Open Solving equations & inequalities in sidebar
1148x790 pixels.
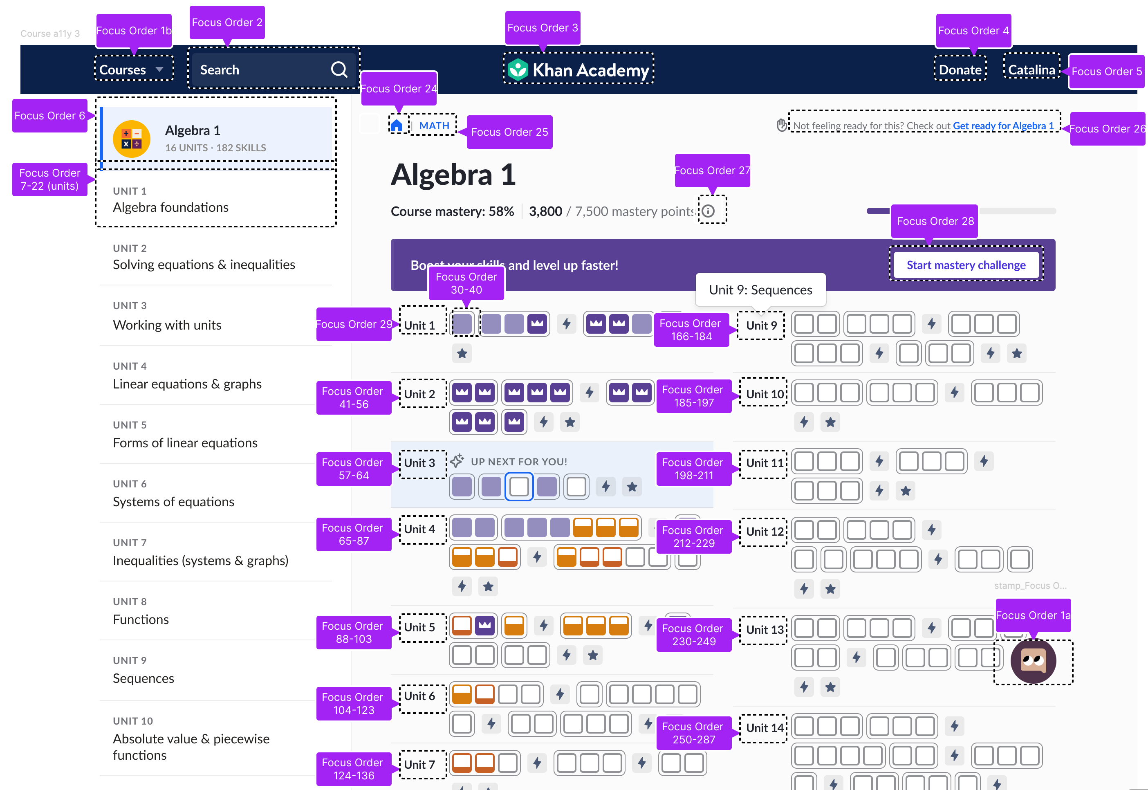(x=216, y=257)
